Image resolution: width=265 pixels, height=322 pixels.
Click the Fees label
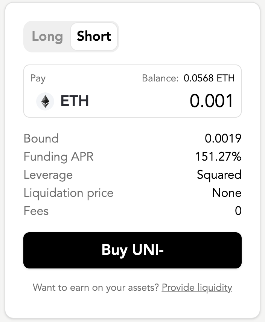36,211
